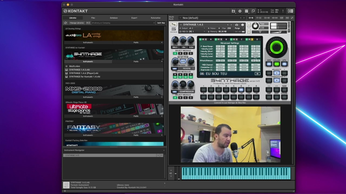Open the workspace layout icon in Kontakt header
Screen dimensions: 346x194
coord(247,11)
